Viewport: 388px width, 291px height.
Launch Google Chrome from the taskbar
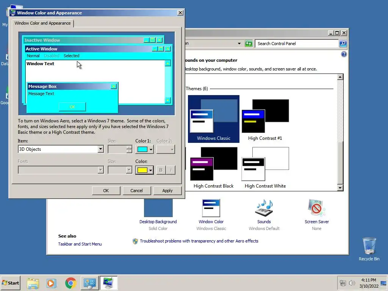70,283
